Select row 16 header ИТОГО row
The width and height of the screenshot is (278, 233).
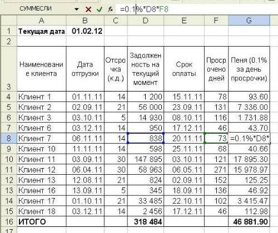point(9,221)
